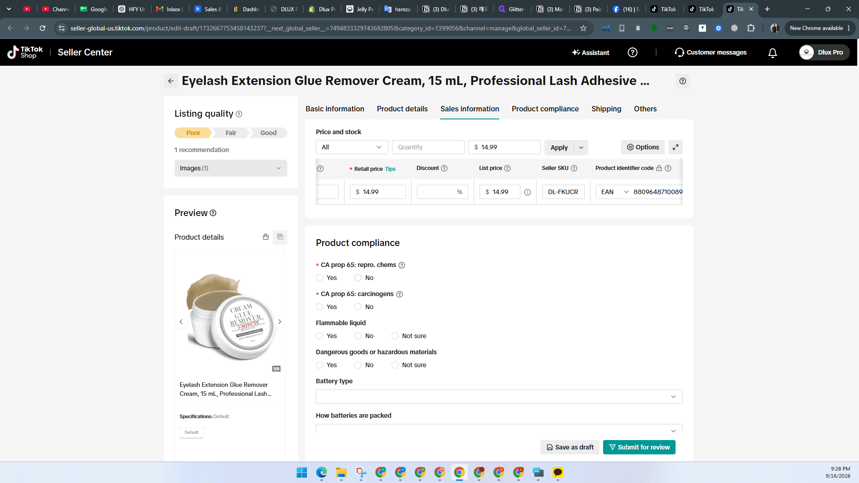Click the Tips link by Retail price

(x=390, y=169)
